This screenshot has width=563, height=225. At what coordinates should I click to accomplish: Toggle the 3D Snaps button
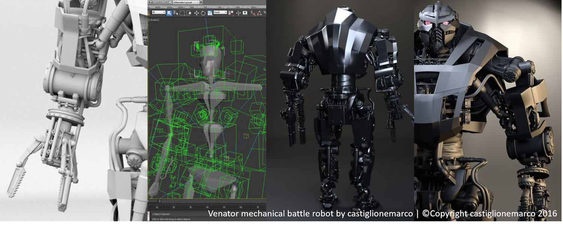click(254, 12)
